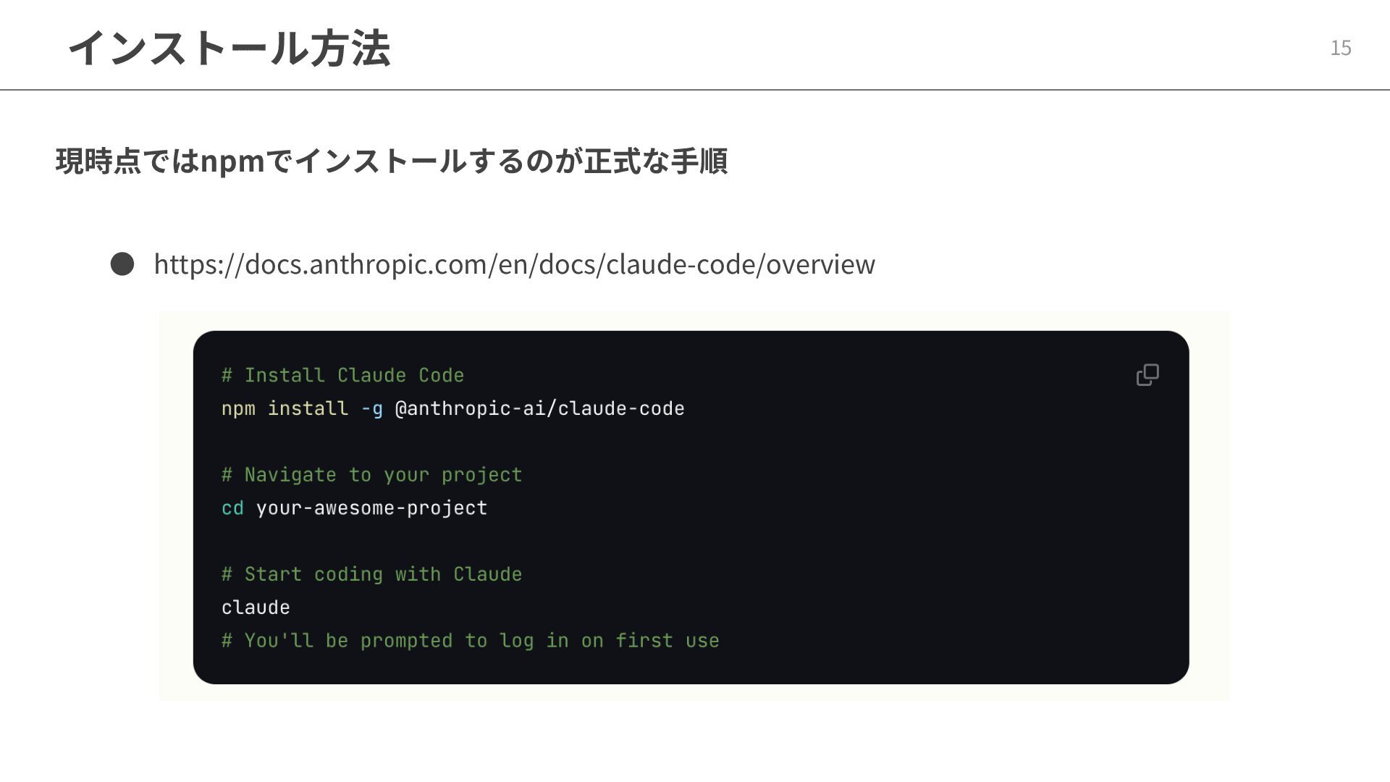Click the comment '# Install Claude Code'
Image resolution: width=1390 pixels, height=782 pixels.
[342, 375]
